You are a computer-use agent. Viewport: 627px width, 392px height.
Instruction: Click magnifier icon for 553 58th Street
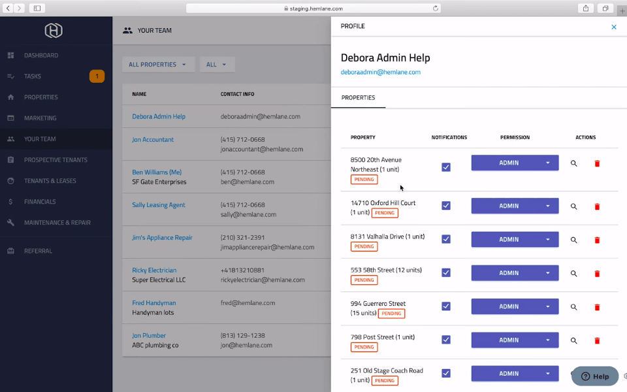tap(573, 274)
